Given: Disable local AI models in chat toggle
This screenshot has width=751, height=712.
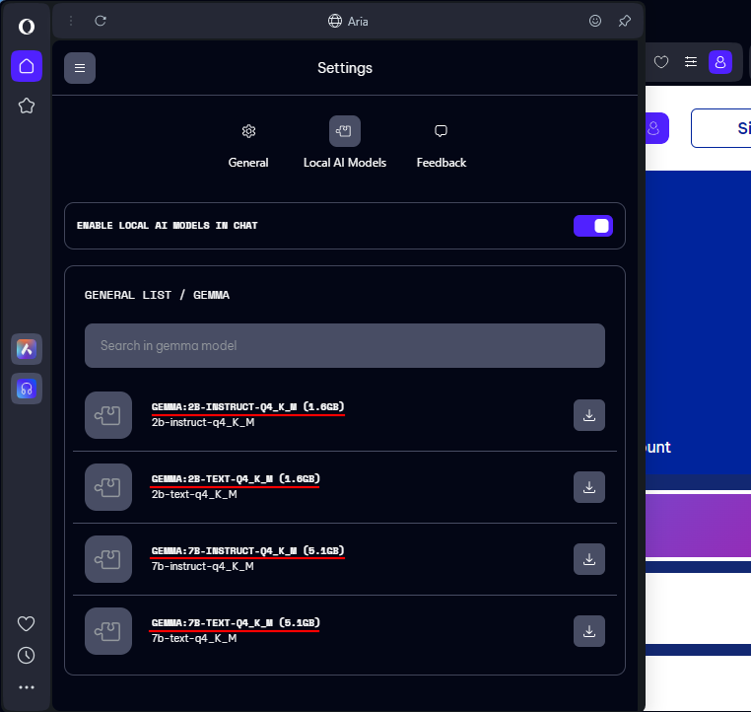Looking at the screenshot, I should pos(593,226).
